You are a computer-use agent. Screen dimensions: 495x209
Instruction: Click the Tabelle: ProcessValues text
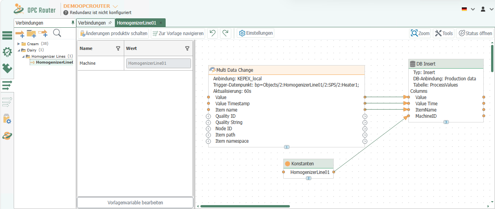(x=436, y=85)
